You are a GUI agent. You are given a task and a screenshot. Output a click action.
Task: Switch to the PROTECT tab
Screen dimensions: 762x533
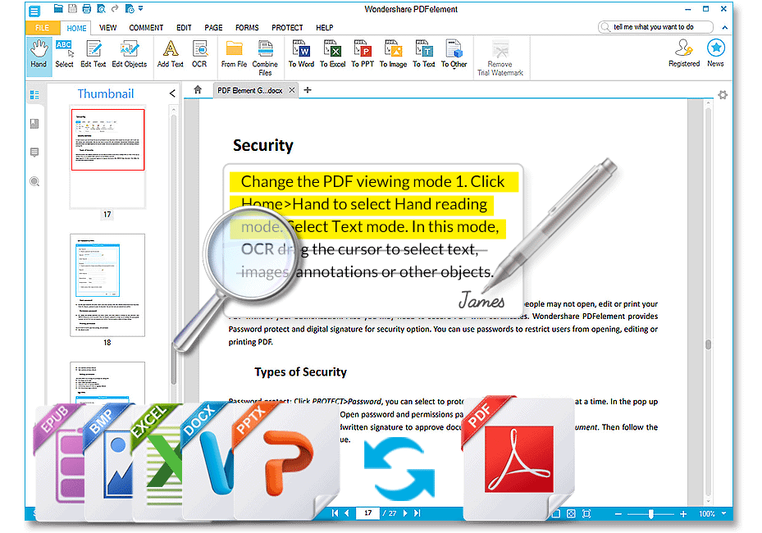287,28
